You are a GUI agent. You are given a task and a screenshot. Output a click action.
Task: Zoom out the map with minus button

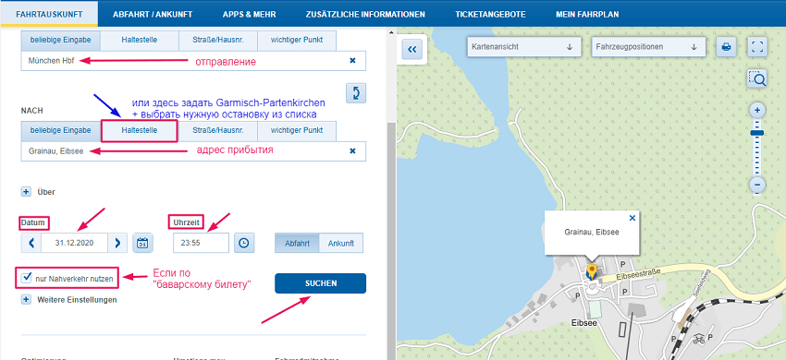[757, 186]
